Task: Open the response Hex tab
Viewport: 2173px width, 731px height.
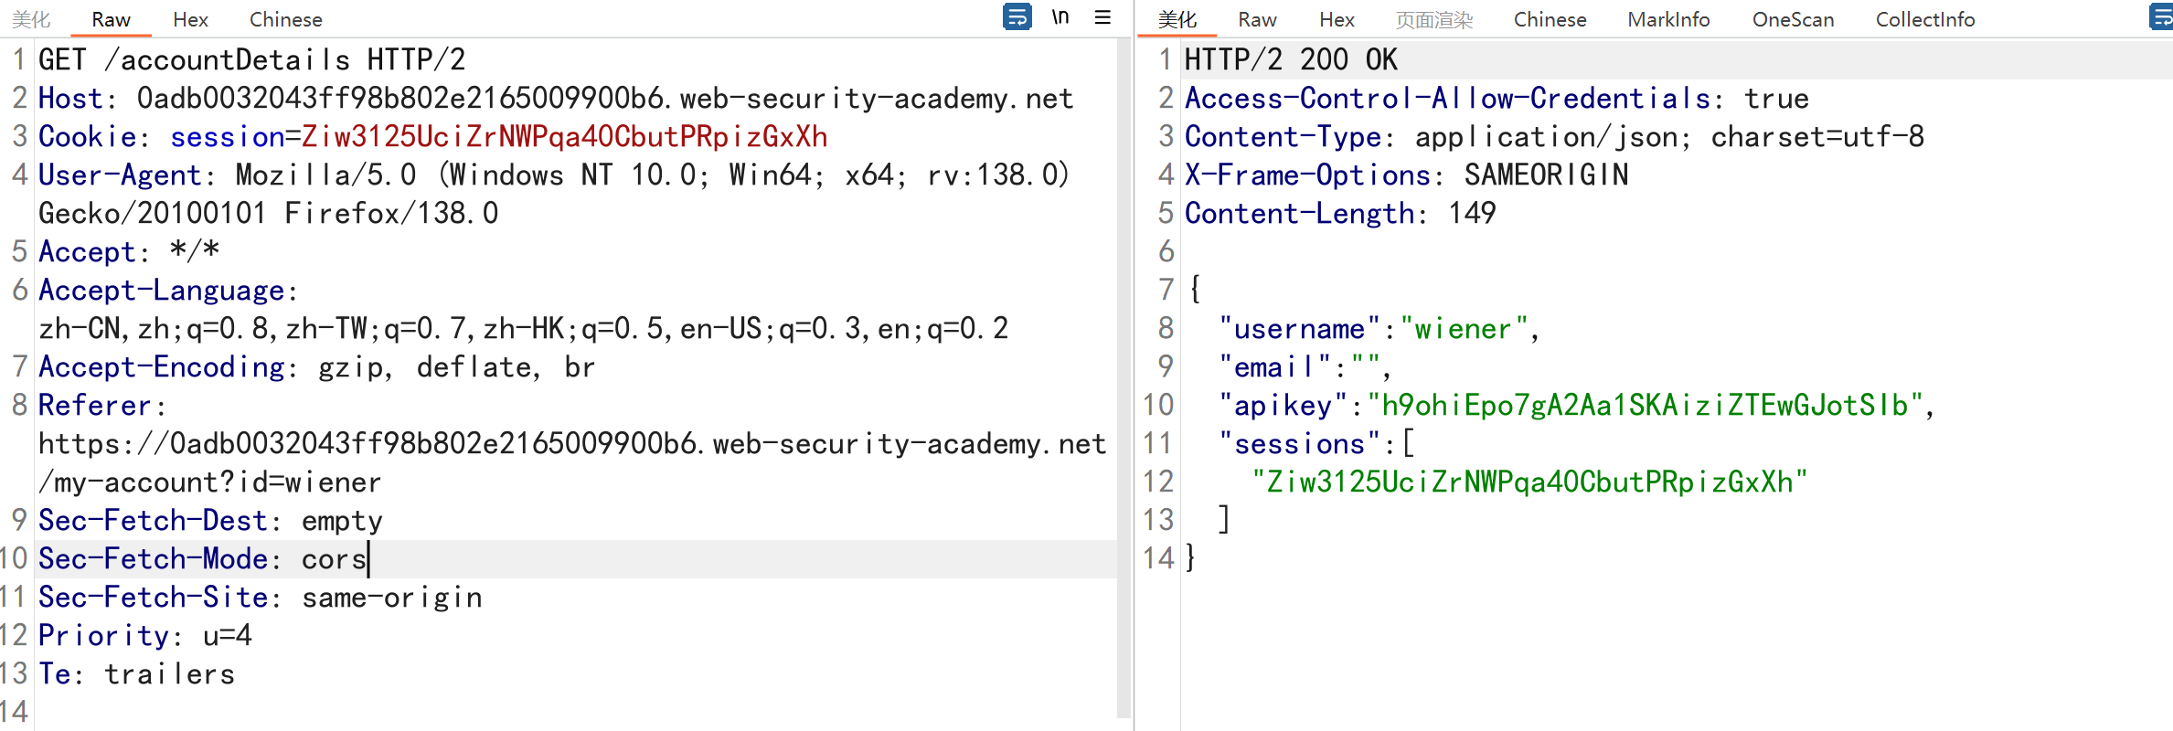Action: pos(1337,20)
